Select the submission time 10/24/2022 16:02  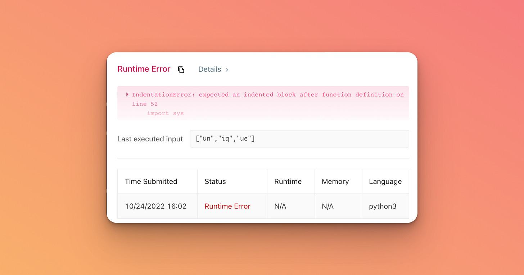tap(156, 206)
